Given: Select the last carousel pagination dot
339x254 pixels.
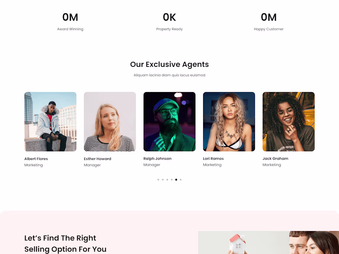Looking at the screenshot, I should coord(181,180).
